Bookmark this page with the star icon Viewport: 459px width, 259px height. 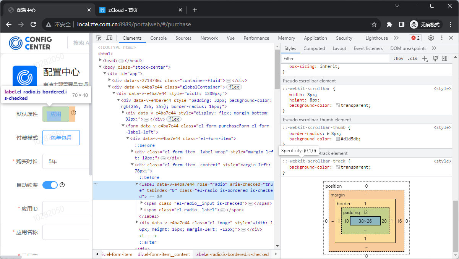[x=374, y=24]
